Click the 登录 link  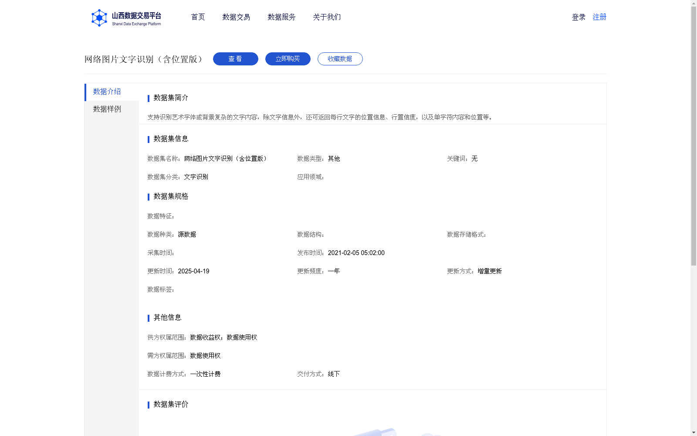(x=579, y=17)
